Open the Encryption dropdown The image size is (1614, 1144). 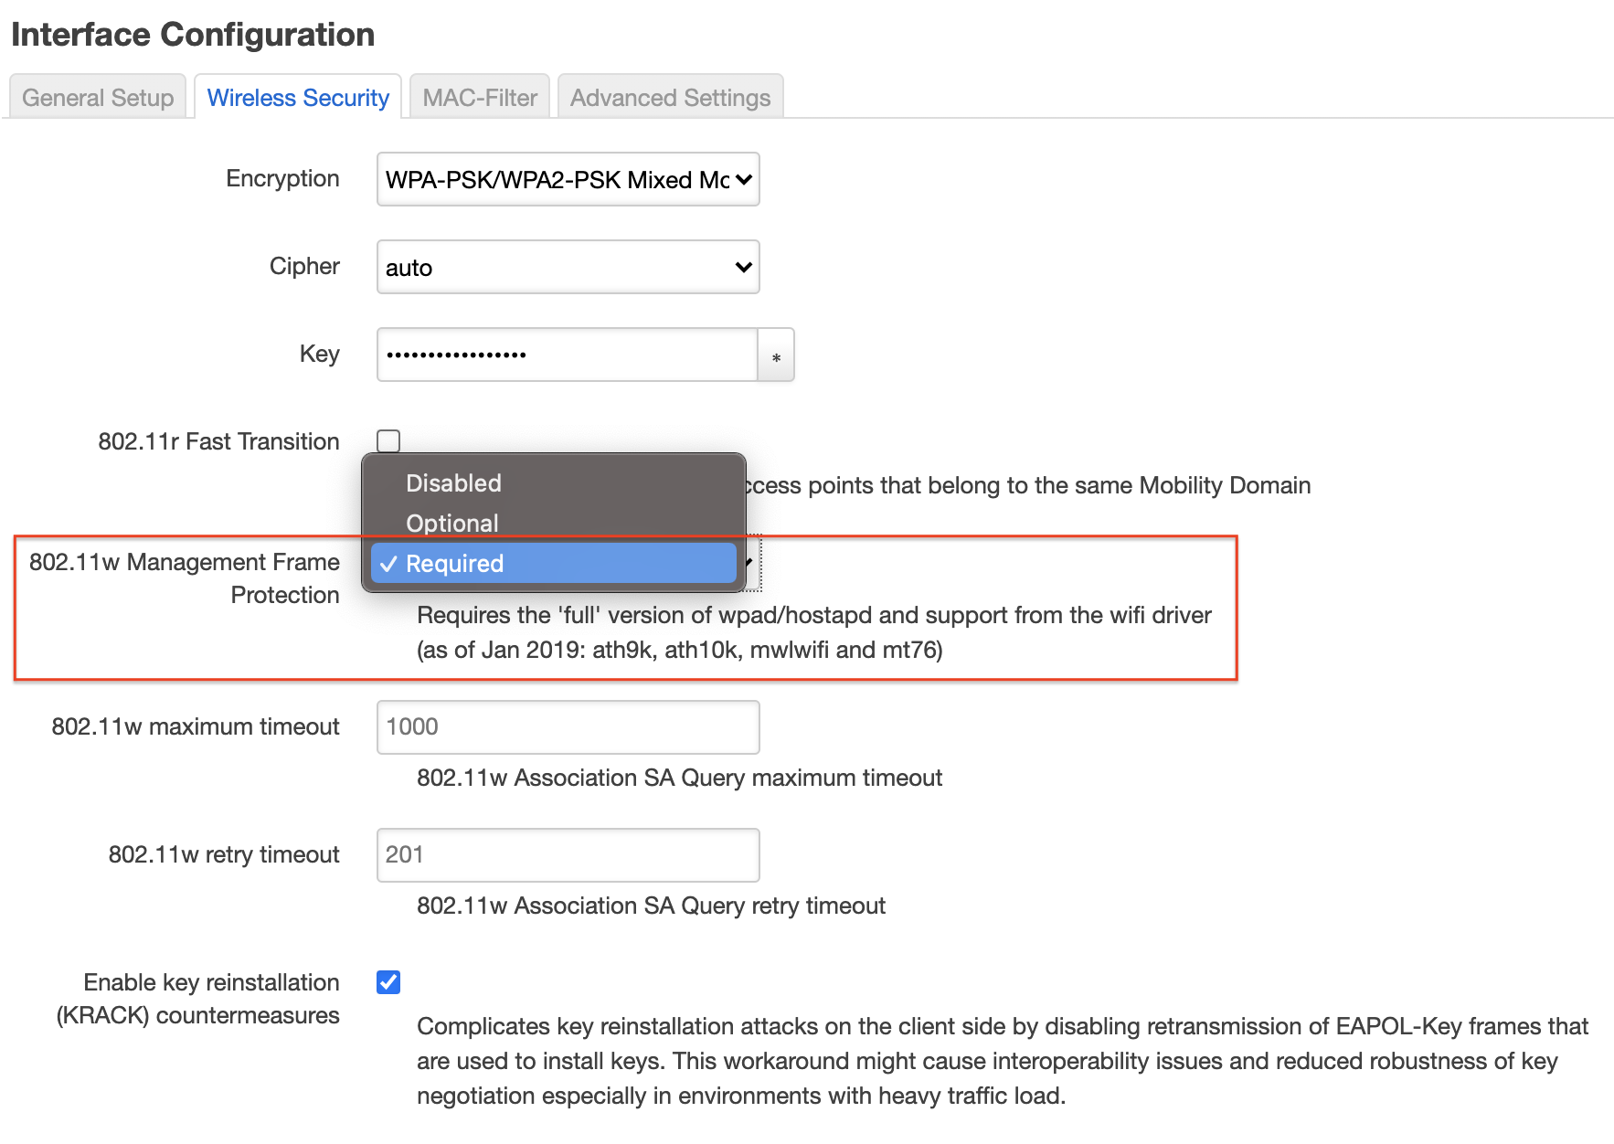(x=568, y=180)
